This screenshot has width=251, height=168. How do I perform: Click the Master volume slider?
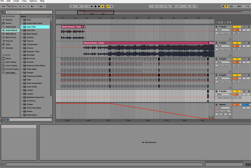pyautogui.click(x=237, y=105)
